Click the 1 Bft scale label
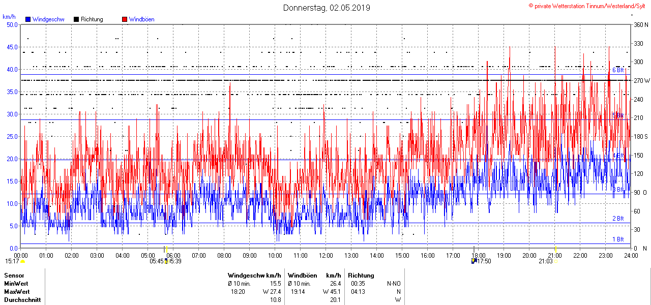The height and width of the screenshot is (305, 651). pyautogui.click(x=618, y=239)
